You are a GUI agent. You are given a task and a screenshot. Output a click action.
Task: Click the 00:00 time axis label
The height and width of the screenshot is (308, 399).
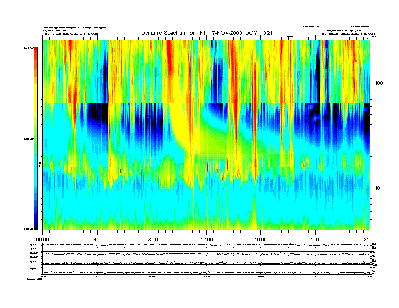tap(42, 240)
